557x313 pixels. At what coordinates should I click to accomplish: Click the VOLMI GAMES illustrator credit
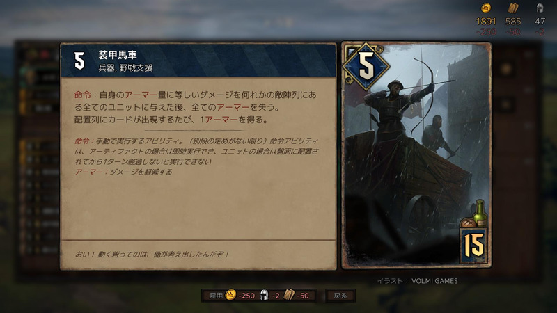click(x=434, y=281)
